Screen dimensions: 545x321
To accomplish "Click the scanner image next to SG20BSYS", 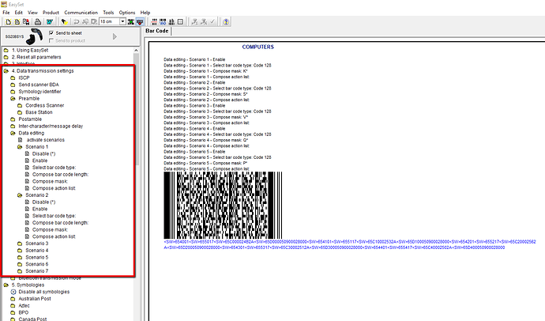I will (35, 36).
